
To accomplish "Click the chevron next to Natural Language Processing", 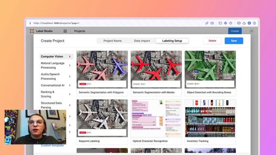I will tap(70, 65).
